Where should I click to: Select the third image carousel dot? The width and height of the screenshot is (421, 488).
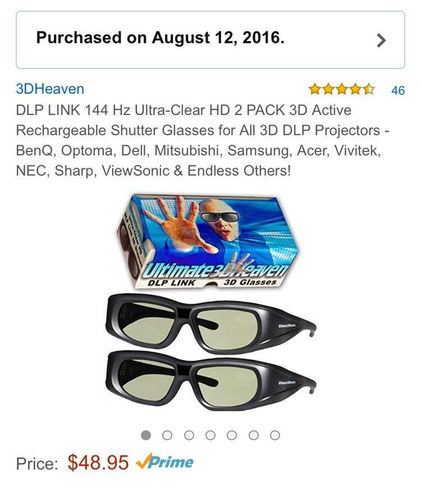pos(189,435)
